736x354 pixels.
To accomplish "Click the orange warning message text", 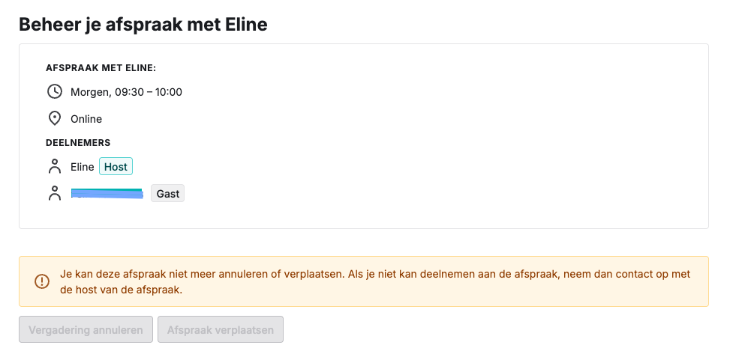I will (376, 282).
